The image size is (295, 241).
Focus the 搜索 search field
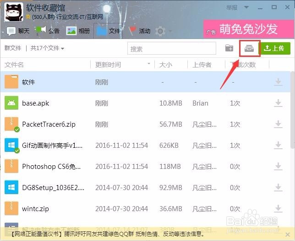tap(172, 49)
